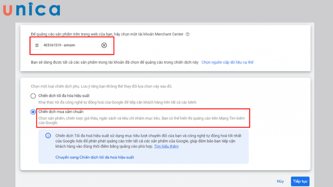This screenshot has width=333, height=187.
Task: Open the 'Chọn nguồn cấp dữ liệu cụ thể' link
Action: [227, 62]
